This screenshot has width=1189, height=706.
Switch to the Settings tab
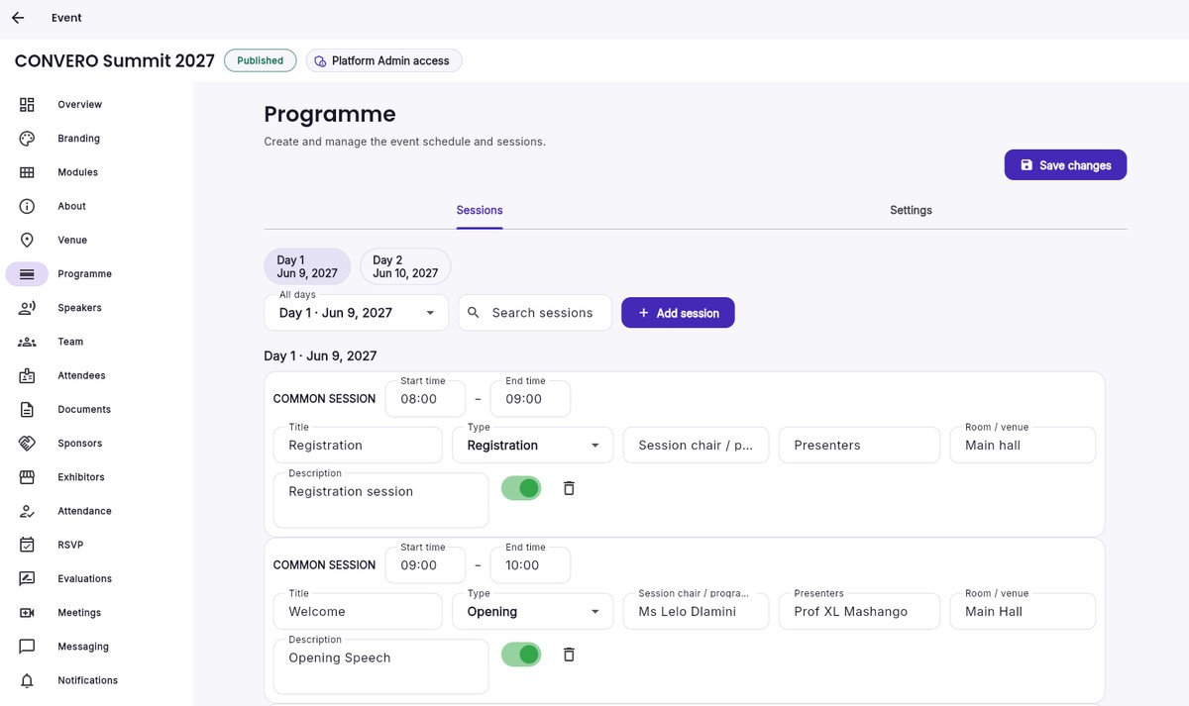click(911, 210)
